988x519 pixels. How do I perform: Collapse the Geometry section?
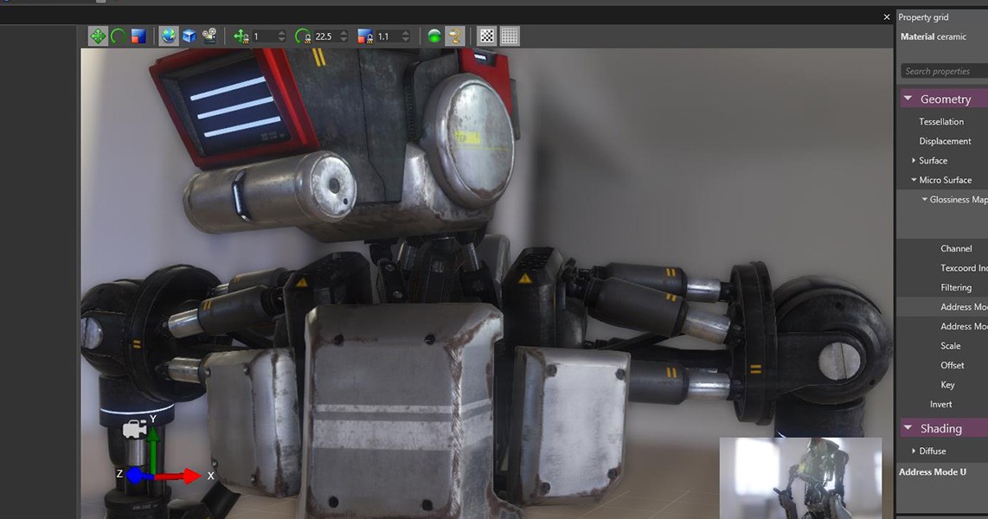pos(908,99)
